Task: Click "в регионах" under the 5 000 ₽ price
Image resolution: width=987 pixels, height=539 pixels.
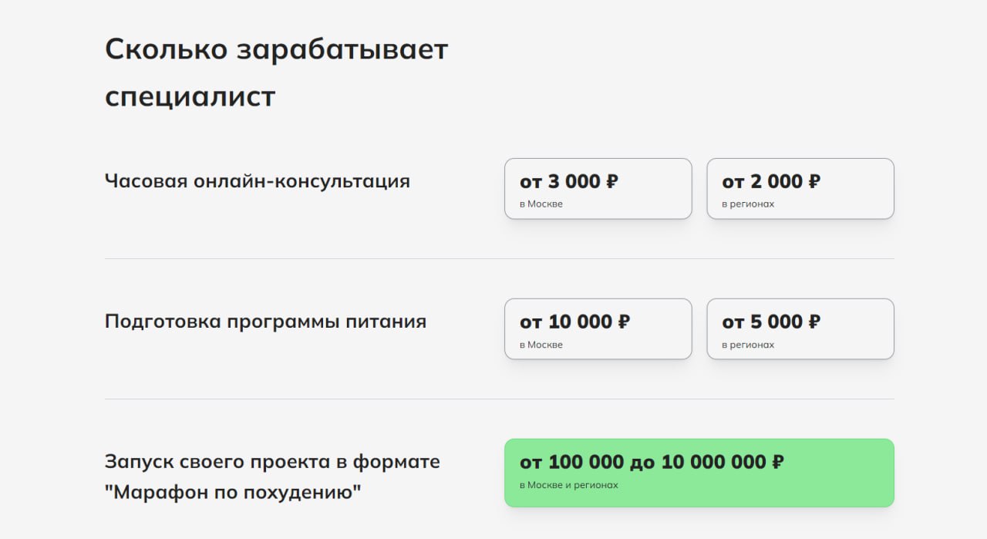Action: [747, 345]
